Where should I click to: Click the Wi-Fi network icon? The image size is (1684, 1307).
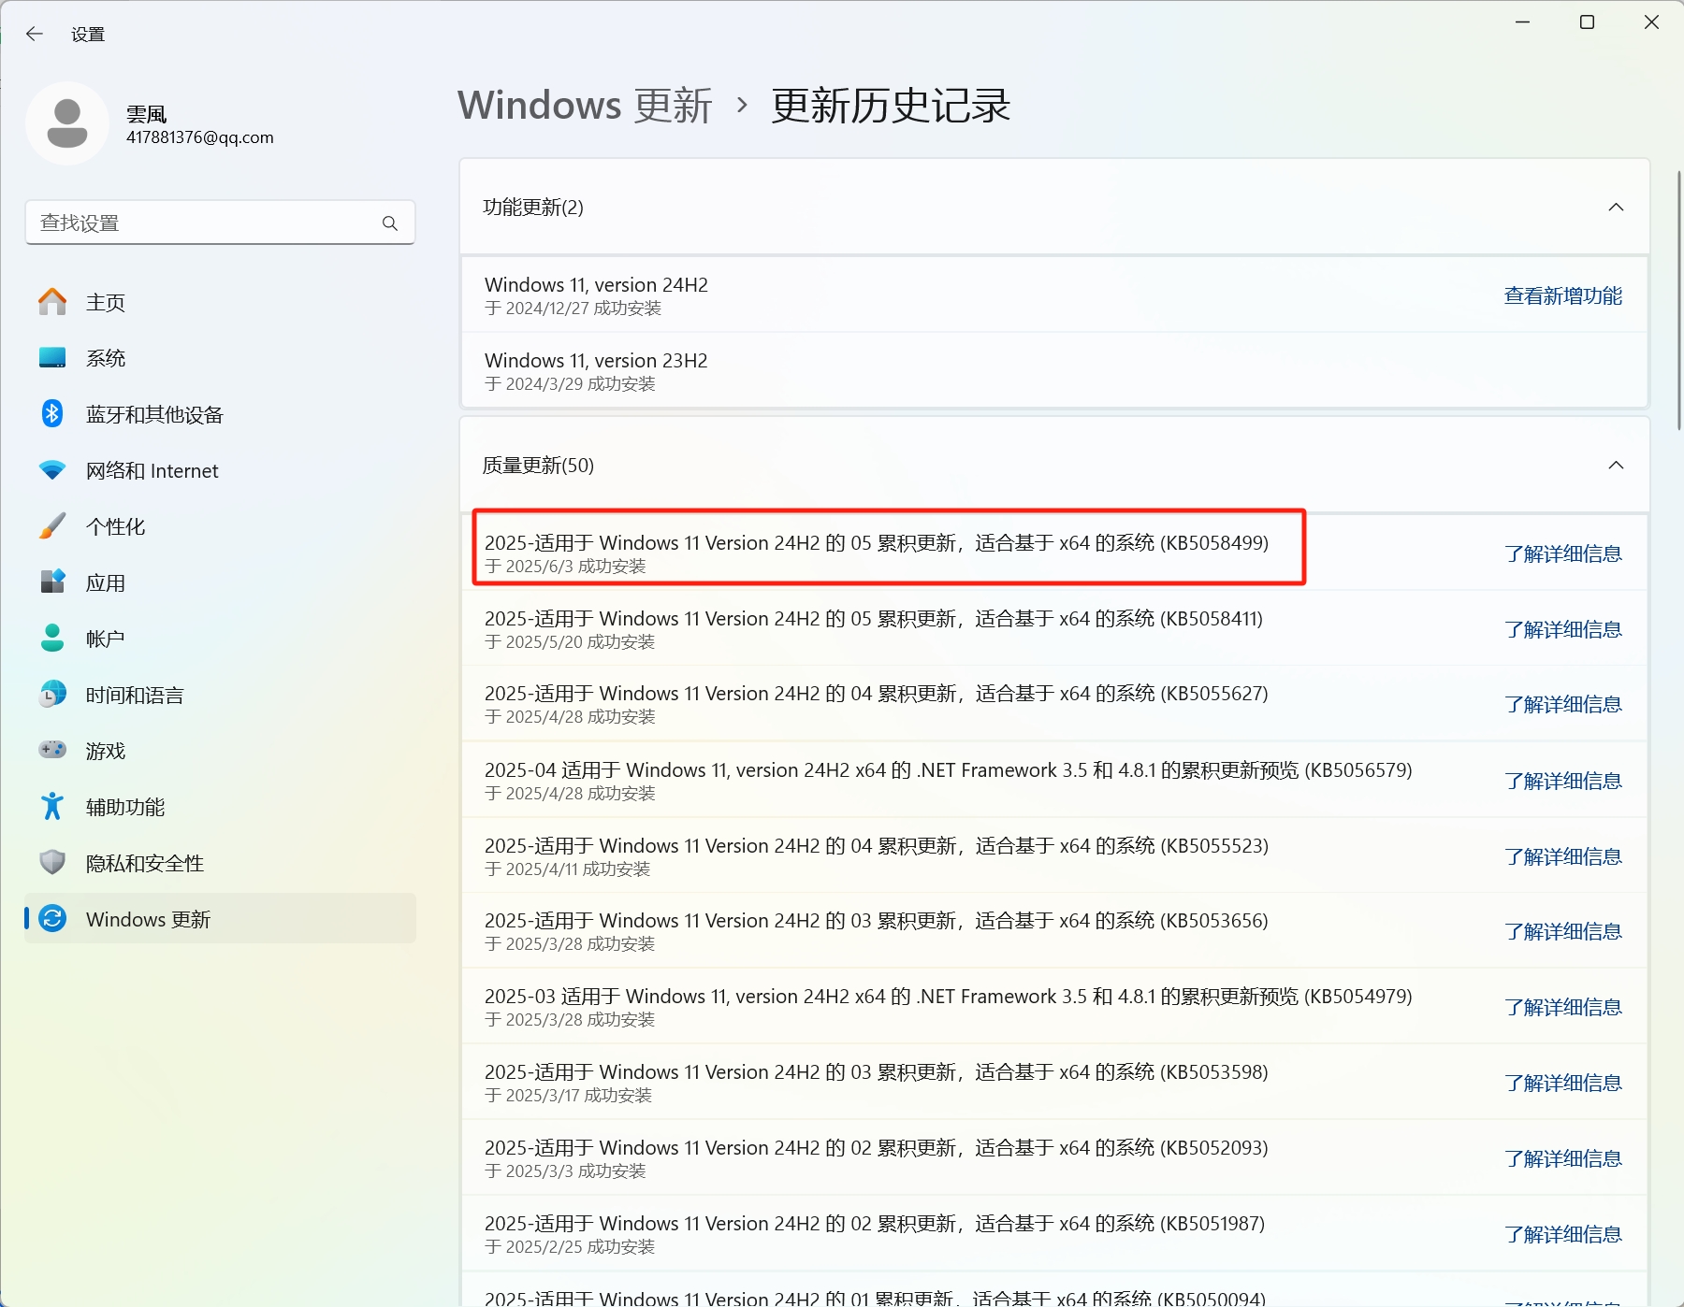[x=52, y=470]
